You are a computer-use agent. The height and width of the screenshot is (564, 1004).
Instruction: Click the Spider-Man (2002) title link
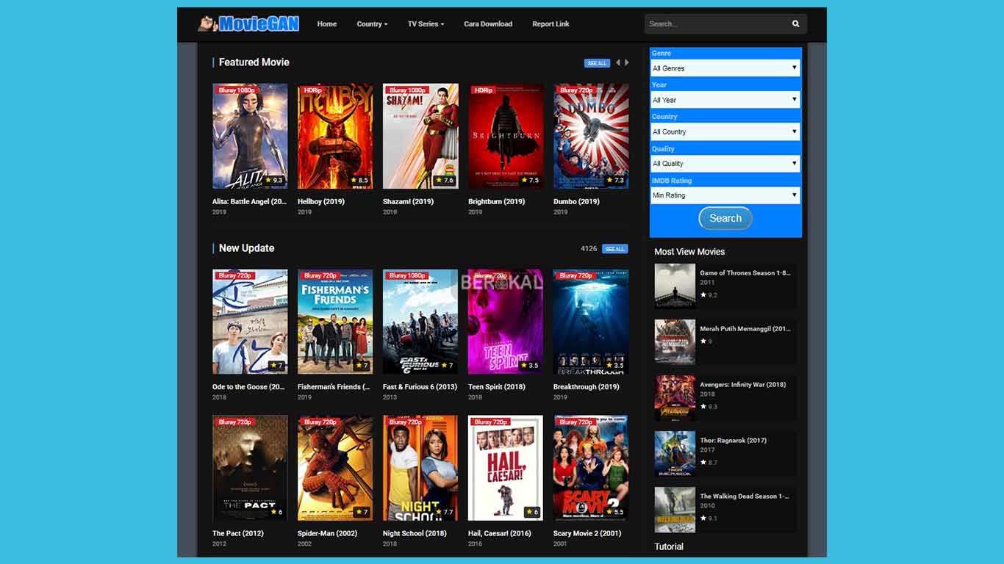point(327,533)
